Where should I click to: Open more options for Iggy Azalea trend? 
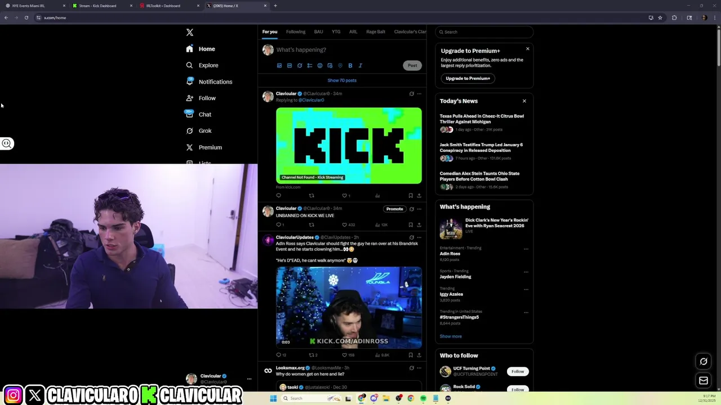[x=526, y=290]
